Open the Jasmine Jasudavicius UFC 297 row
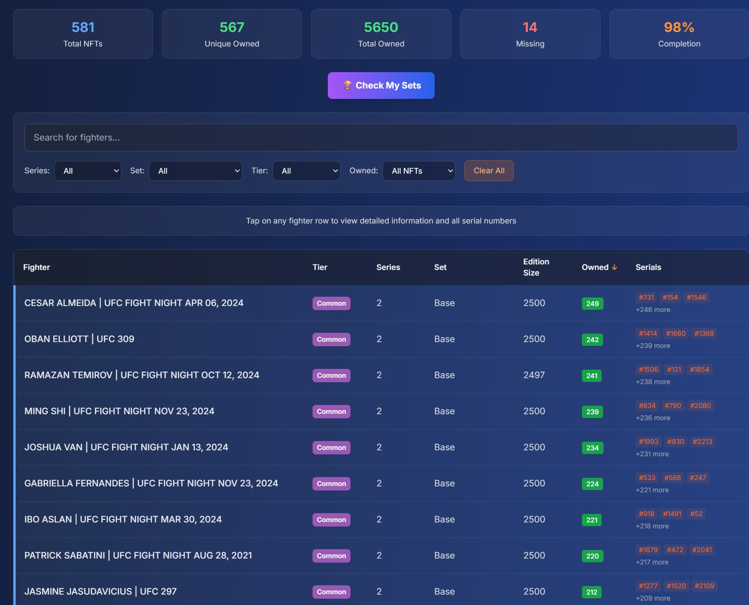Screen dimensions: 749x605 tap(100, 592)
